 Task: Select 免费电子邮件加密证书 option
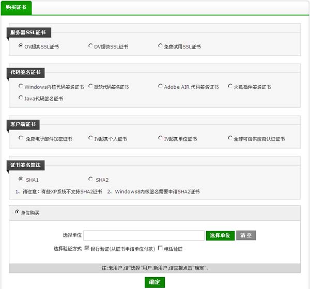pyautogui.click(x=21, y=138)
